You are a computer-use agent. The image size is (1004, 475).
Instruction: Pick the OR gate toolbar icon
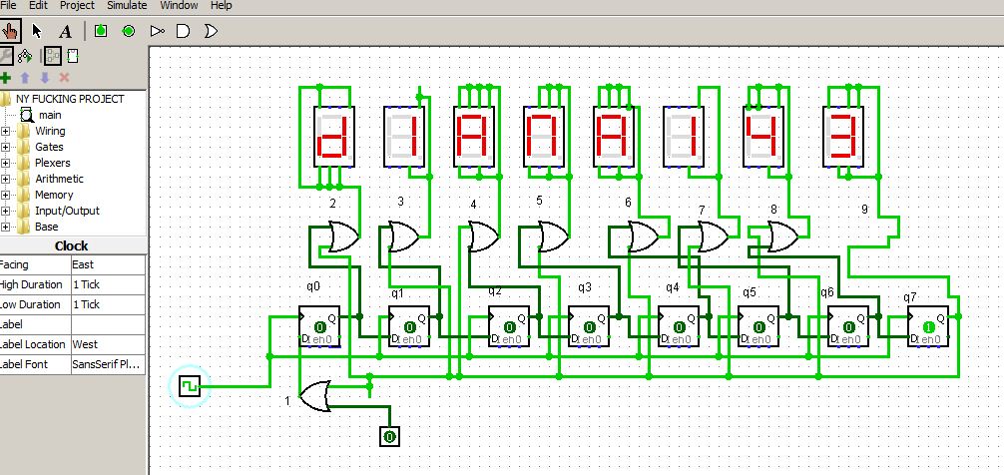pyautogui.click(x=211, y=31)
